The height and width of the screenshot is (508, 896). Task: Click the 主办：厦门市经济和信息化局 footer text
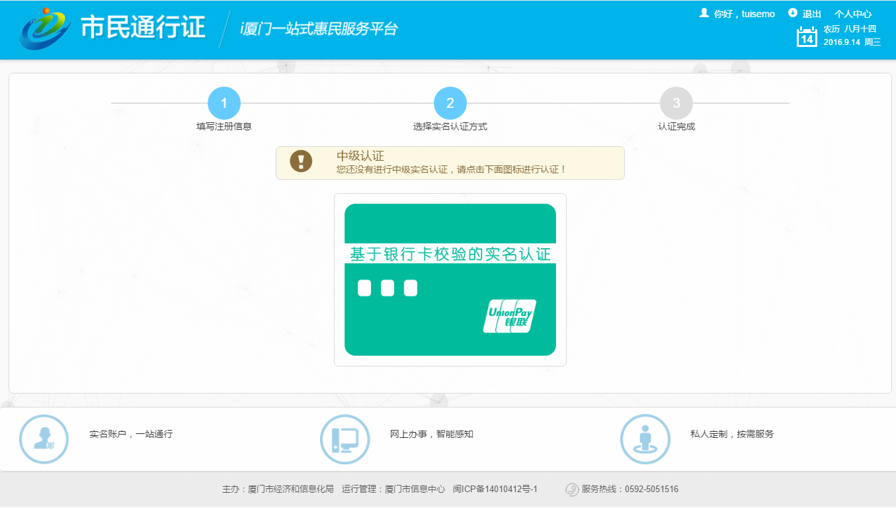coord(278,489)
